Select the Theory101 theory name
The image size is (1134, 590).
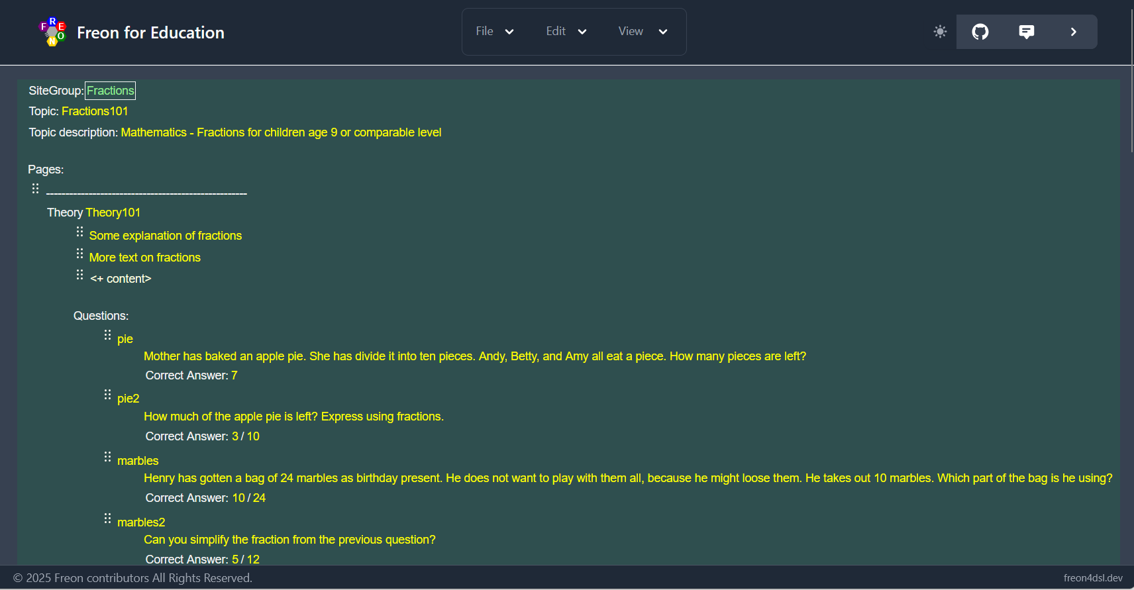(x=113, y=213)
